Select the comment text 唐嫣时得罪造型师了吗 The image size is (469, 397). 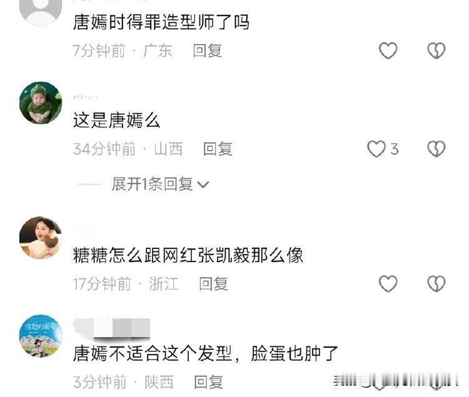coord(161,22)
